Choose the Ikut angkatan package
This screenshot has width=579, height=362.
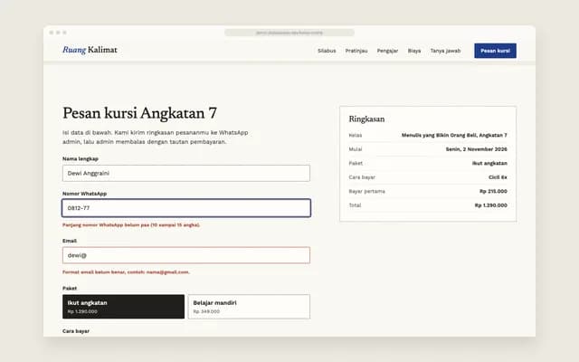click(123, 307)
